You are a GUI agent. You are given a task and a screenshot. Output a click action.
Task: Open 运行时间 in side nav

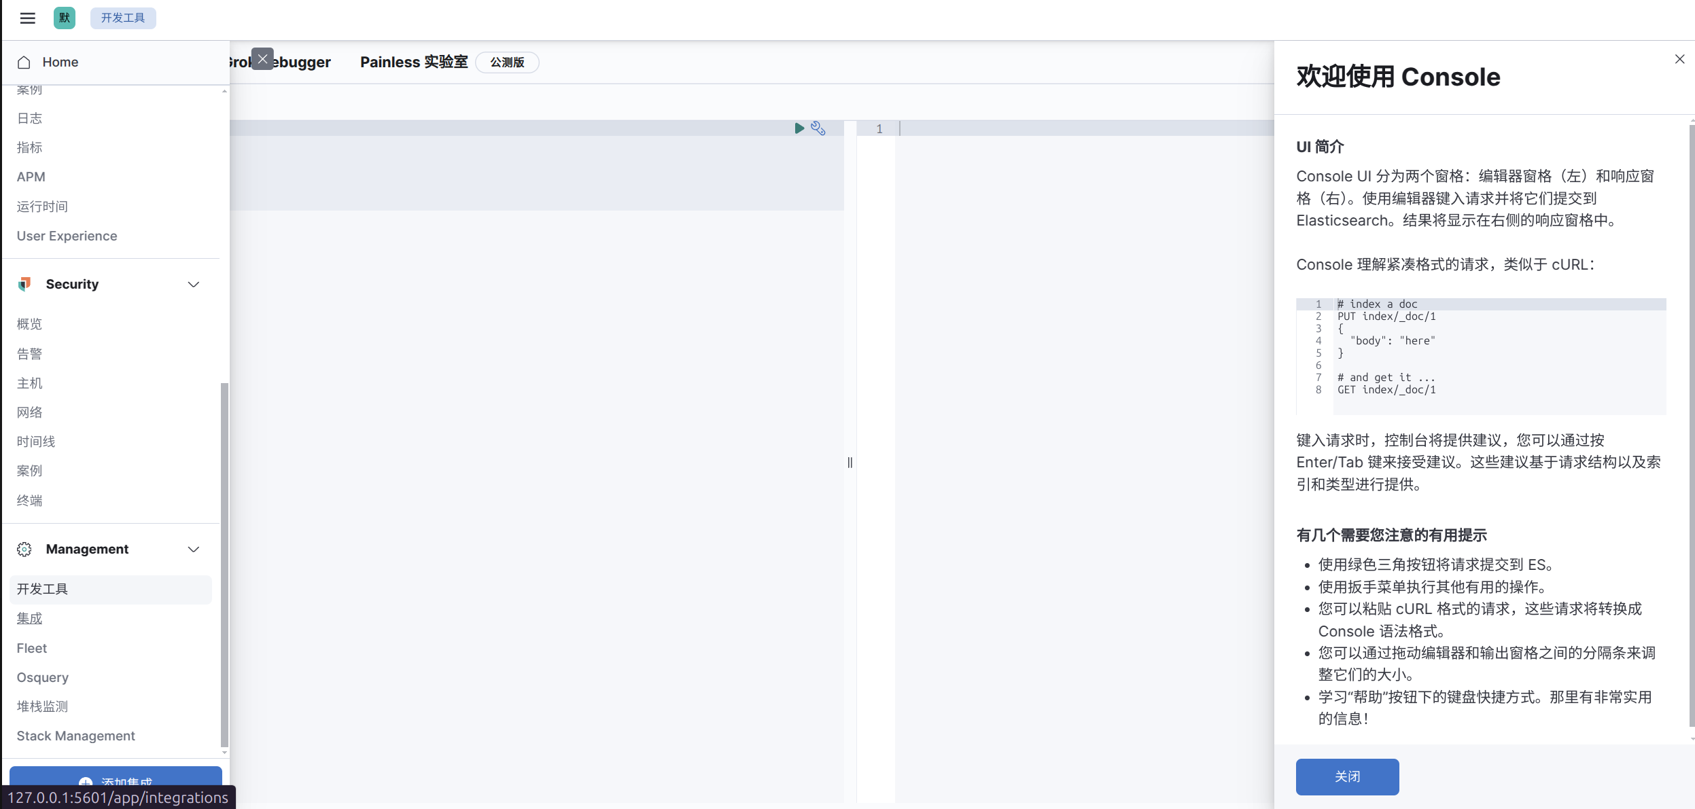pyautogui.click(x=42, y=206)
